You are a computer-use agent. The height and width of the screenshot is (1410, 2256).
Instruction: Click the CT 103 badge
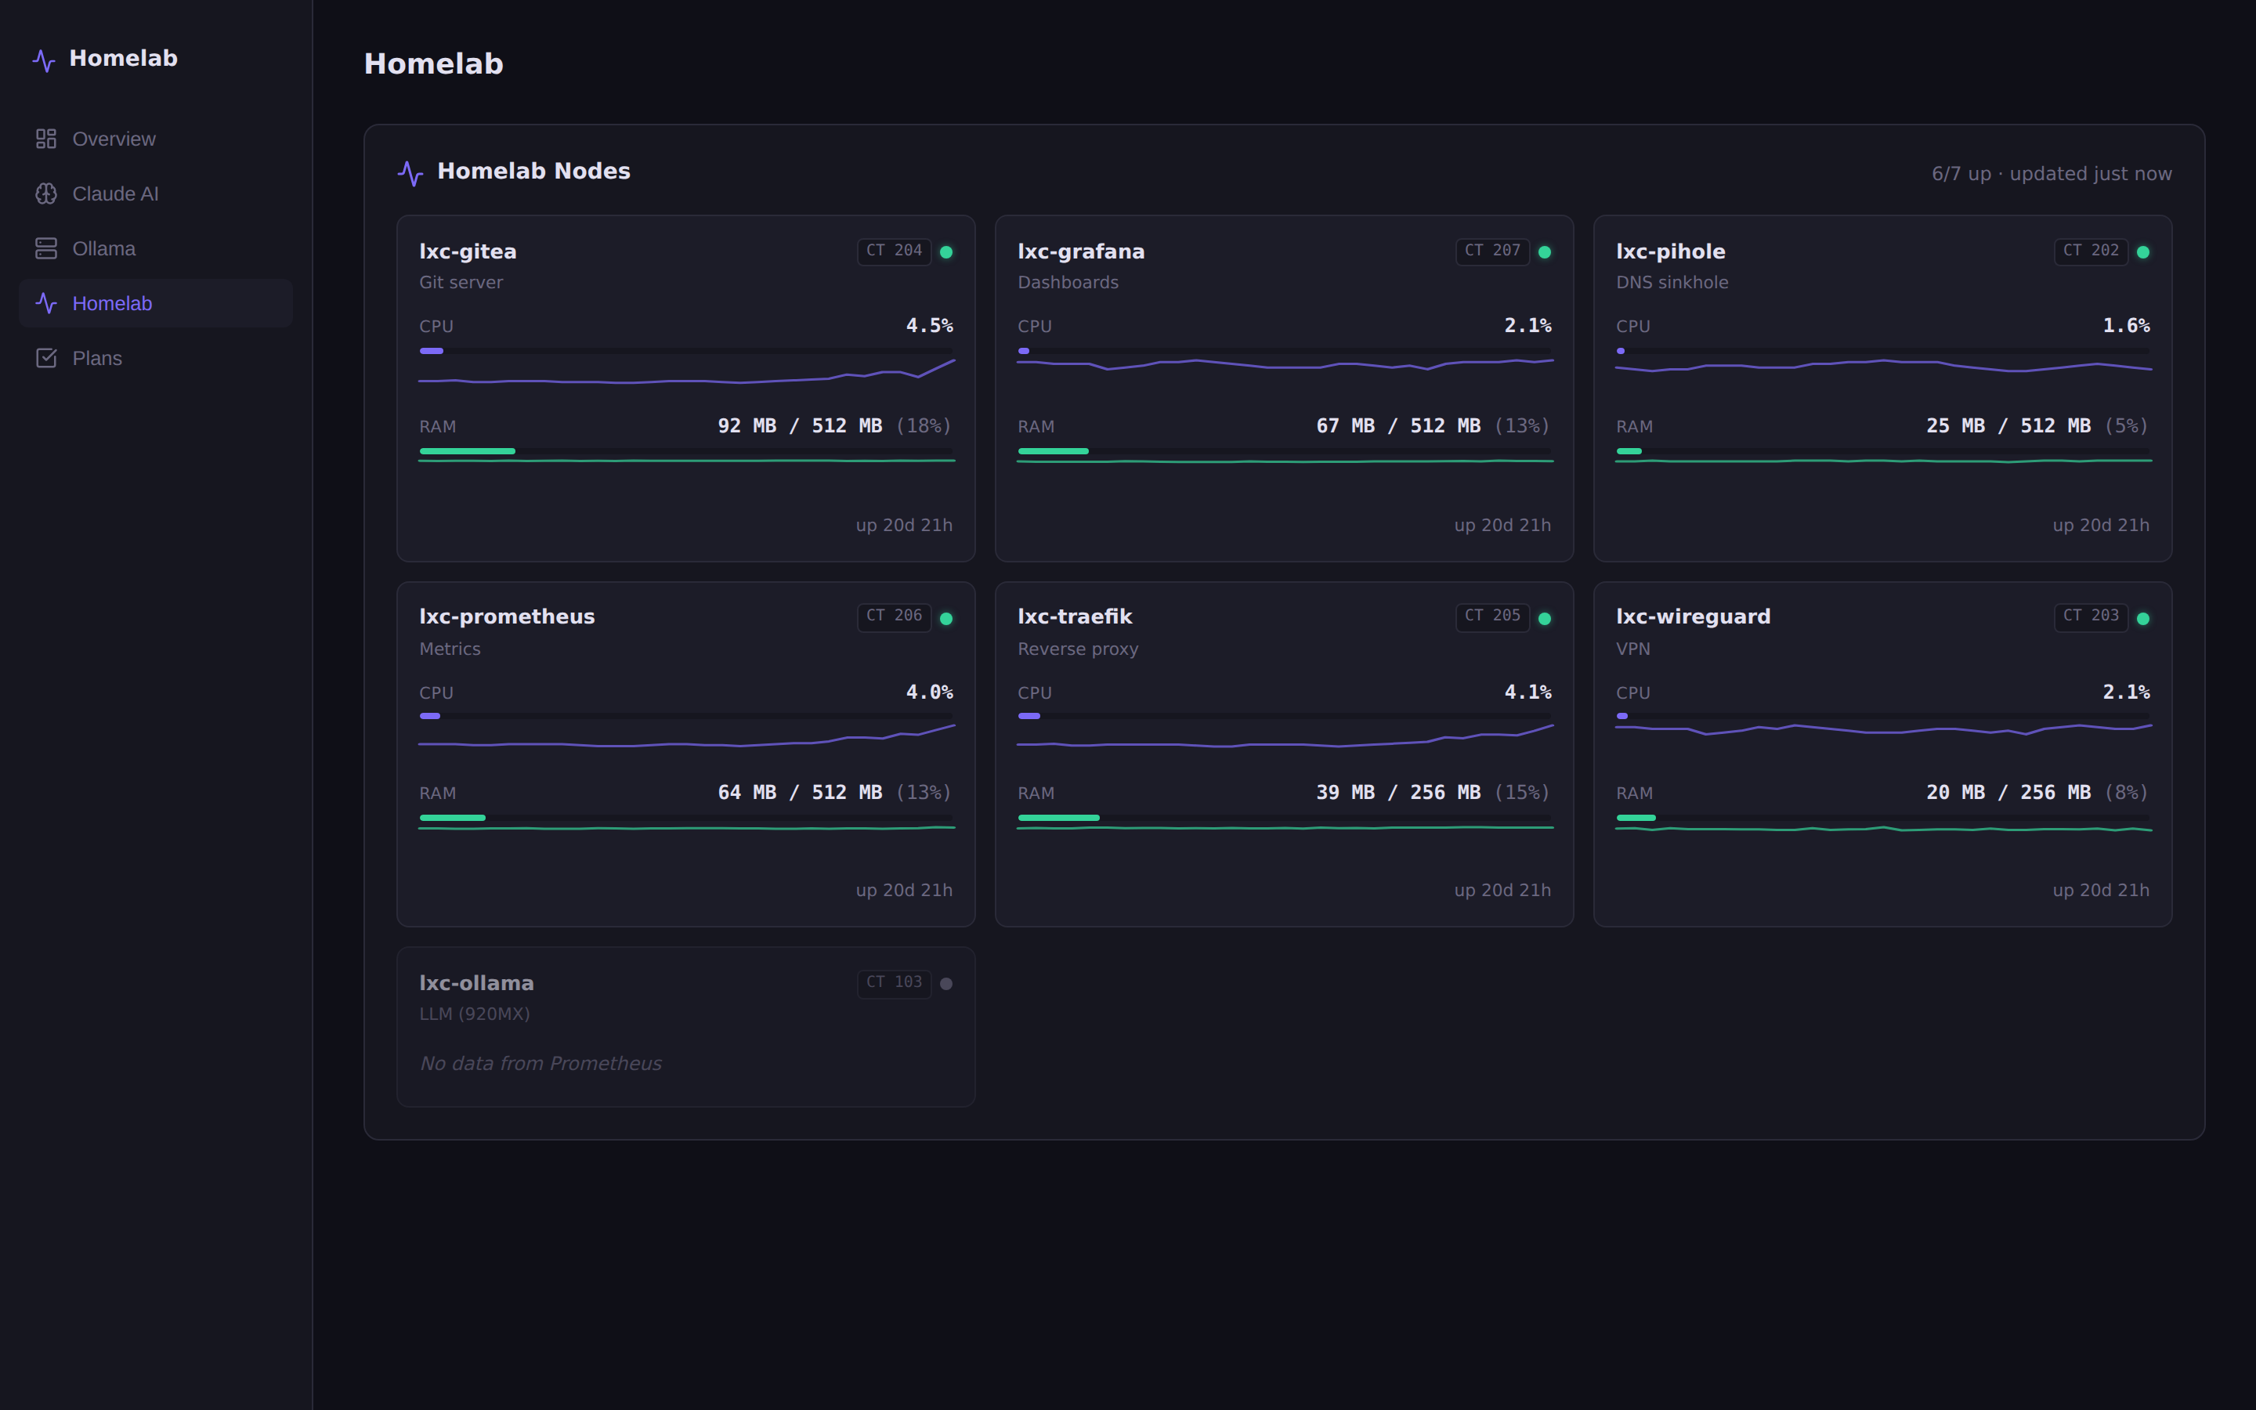pos(894,983)
